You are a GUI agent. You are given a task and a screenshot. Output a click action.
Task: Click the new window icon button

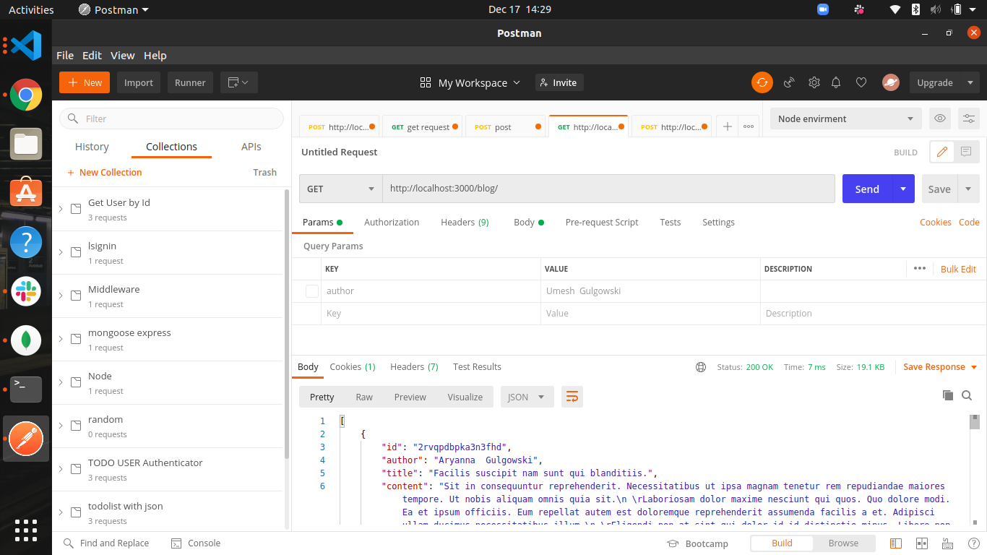click(x=238, y=82)
